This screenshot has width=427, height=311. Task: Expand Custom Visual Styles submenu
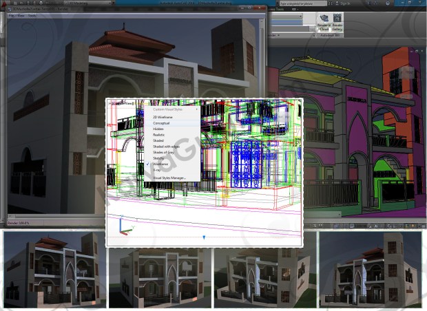click(172, 109)
